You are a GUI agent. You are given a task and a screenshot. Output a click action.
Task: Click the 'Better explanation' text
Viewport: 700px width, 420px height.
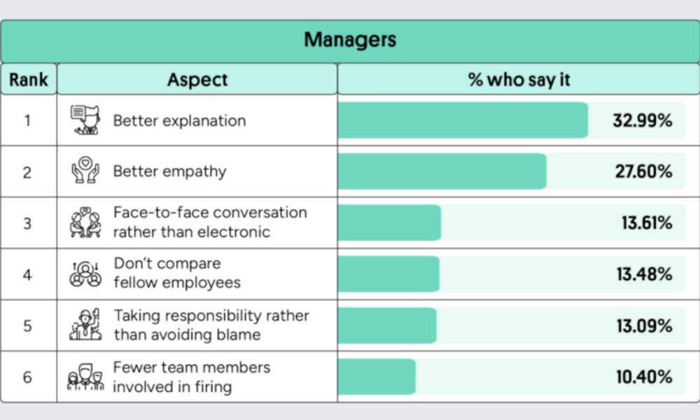179,120
